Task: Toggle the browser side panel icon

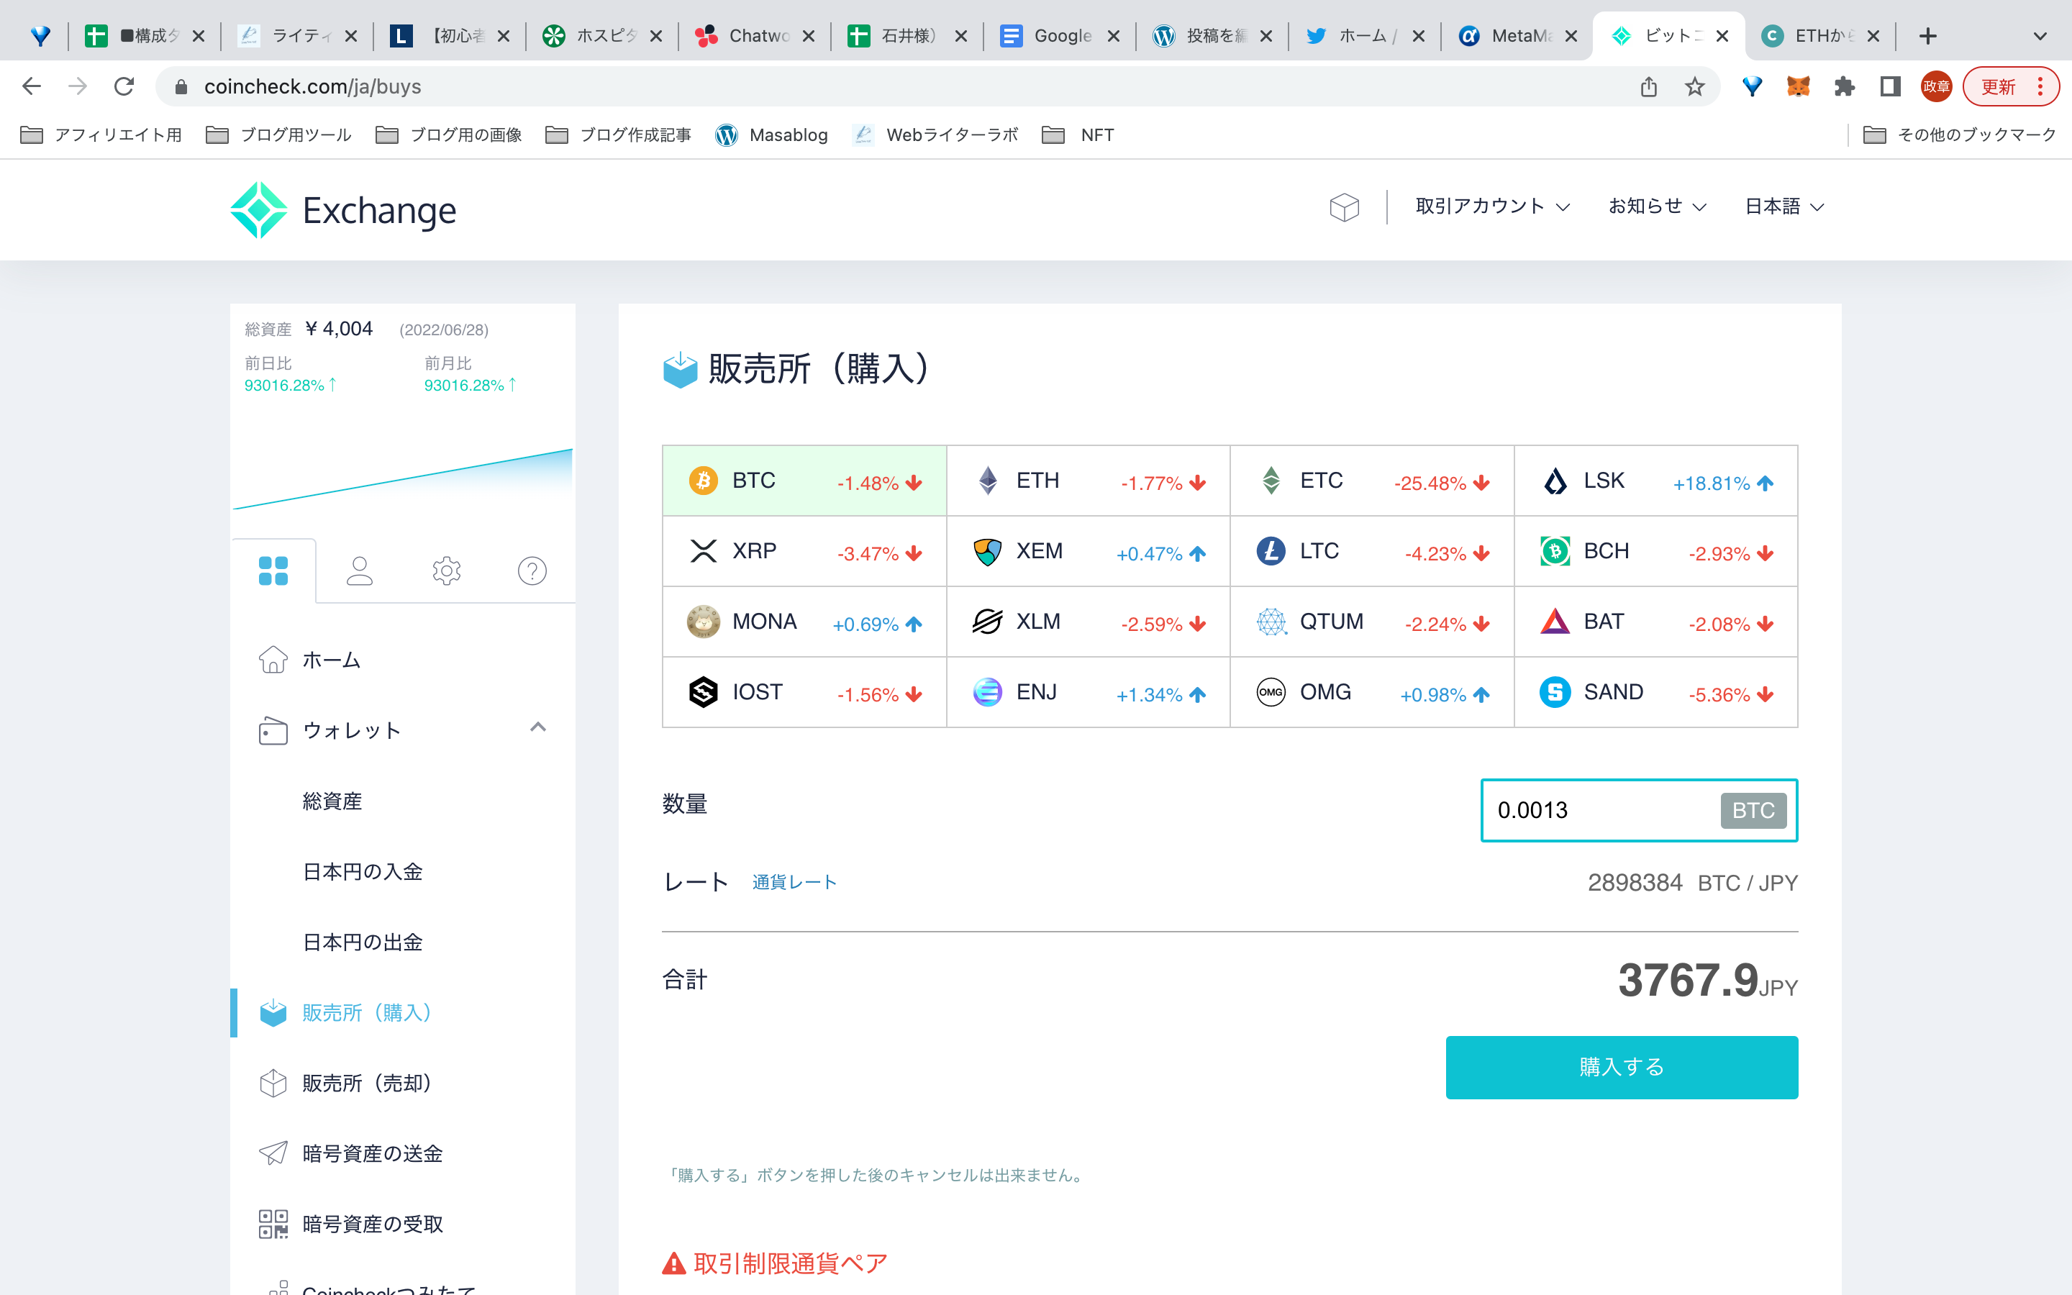Action: point(1891,86)
